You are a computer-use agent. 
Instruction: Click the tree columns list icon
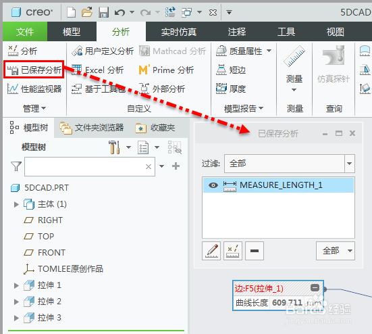[x=143, y=147]
